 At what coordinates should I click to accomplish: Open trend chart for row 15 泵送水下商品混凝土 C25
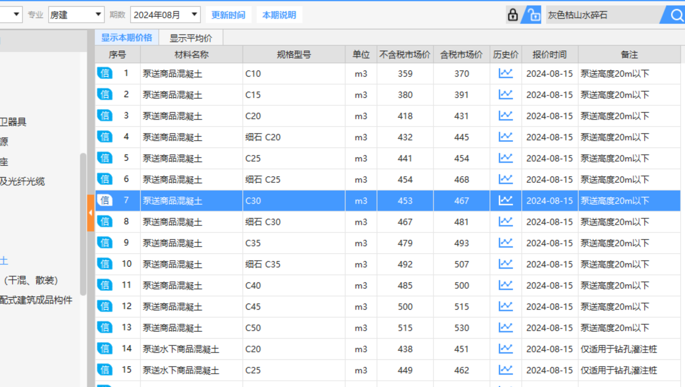(506, 370)
